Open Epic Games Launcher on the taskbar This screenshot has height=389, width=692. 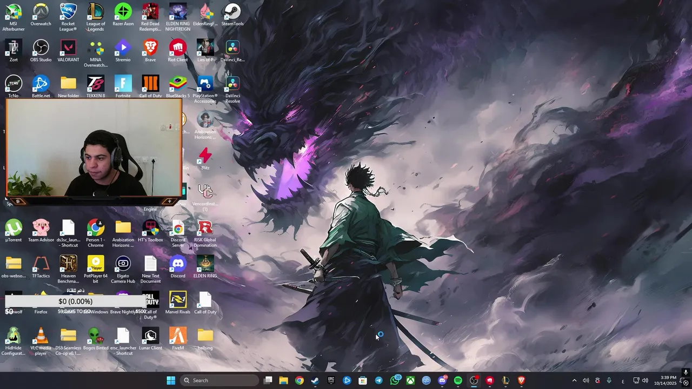coord(331,380)
